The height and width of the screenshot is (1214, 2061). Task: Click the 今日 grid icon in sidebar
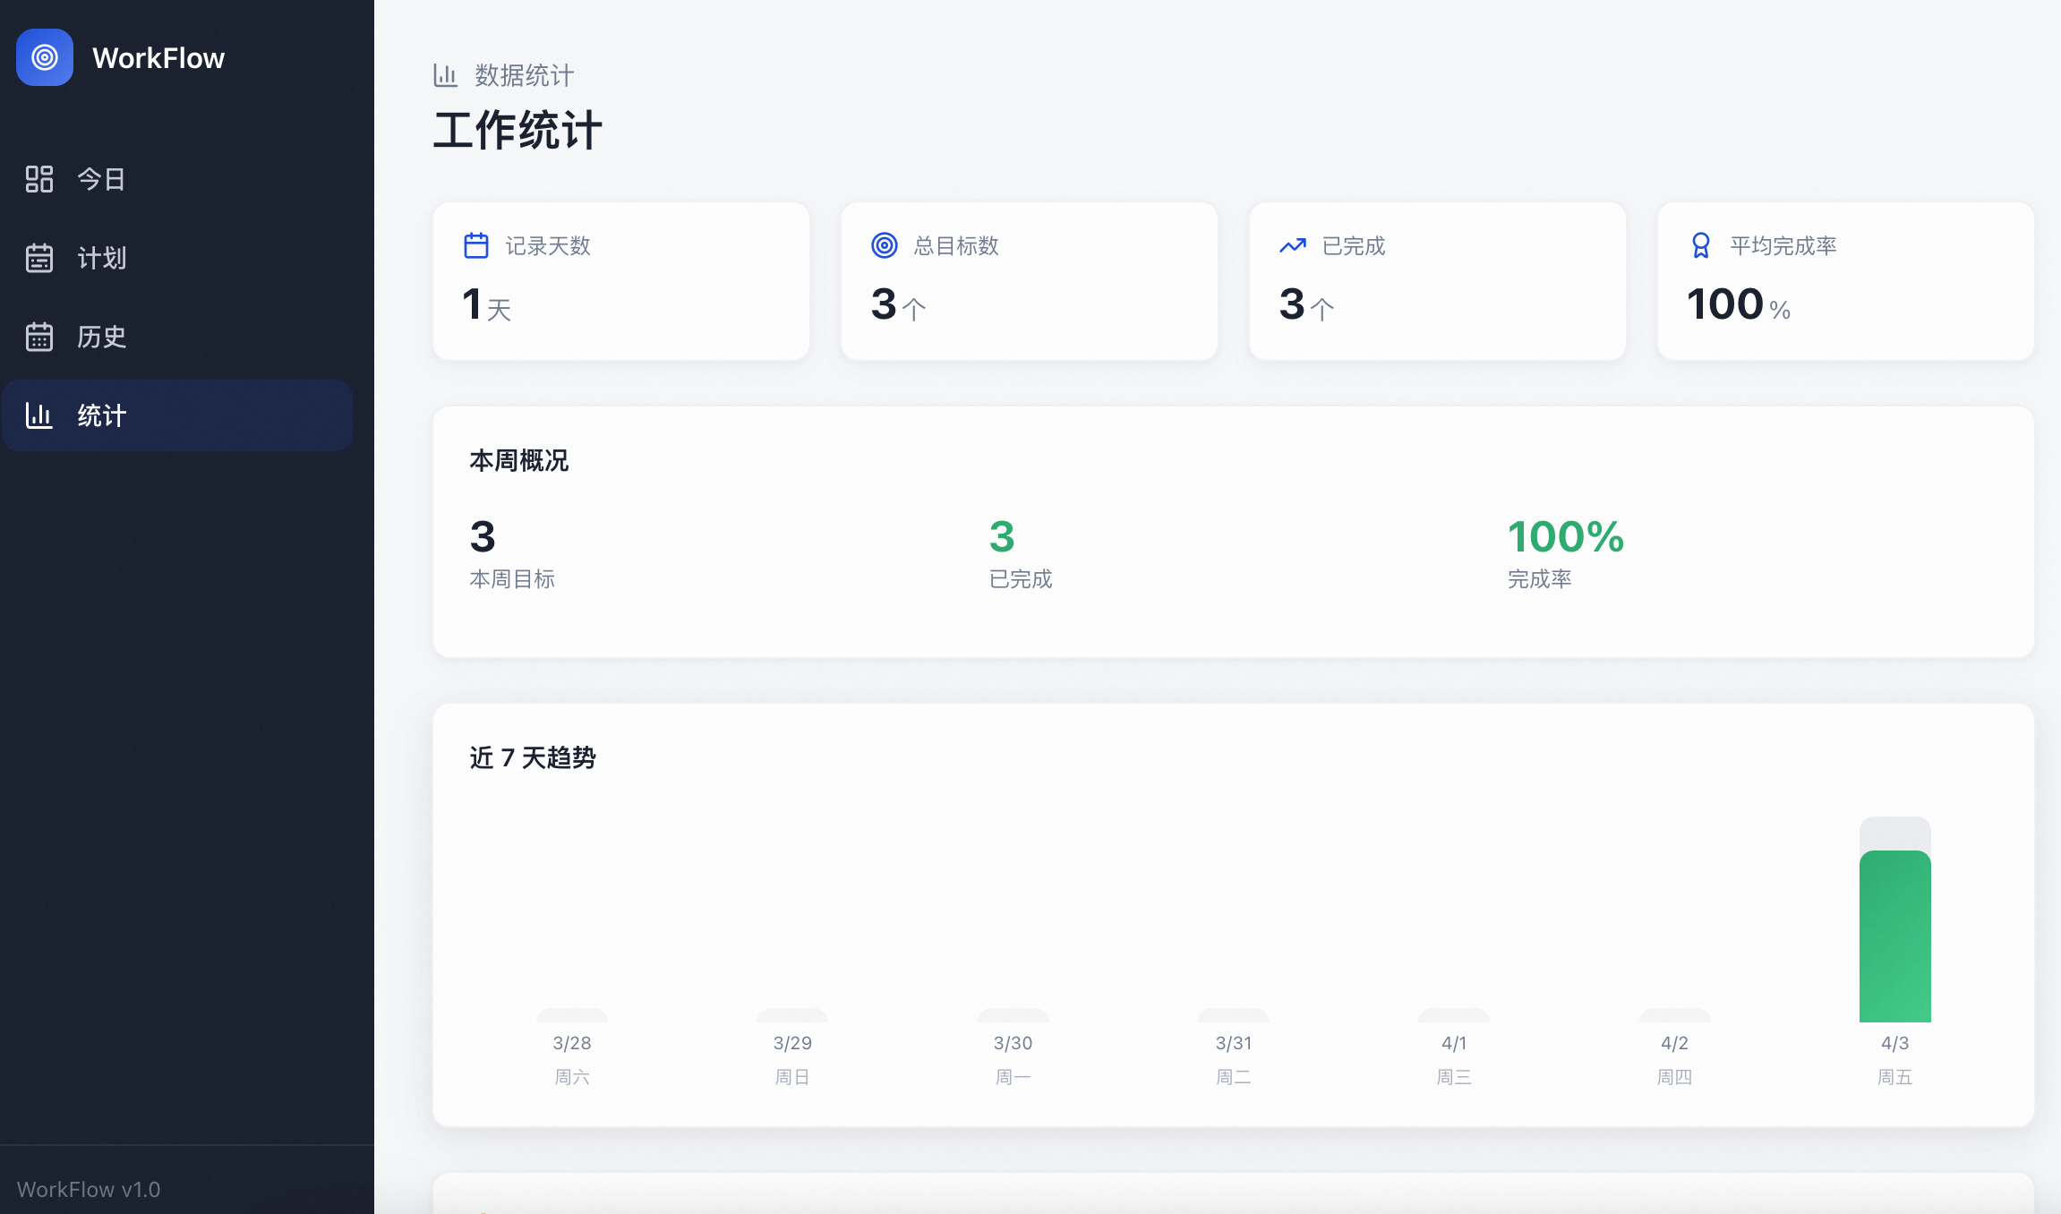point(39,179)
